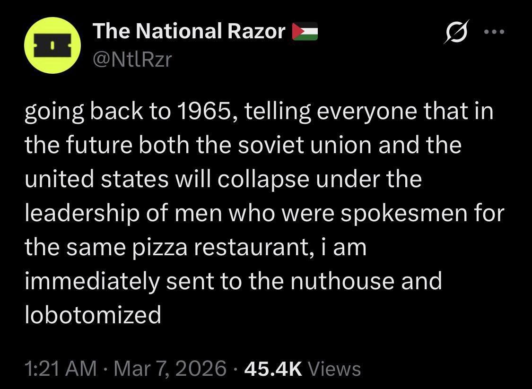
Task: Click the 1:21 AM timestamp
Action: [60, 368]
